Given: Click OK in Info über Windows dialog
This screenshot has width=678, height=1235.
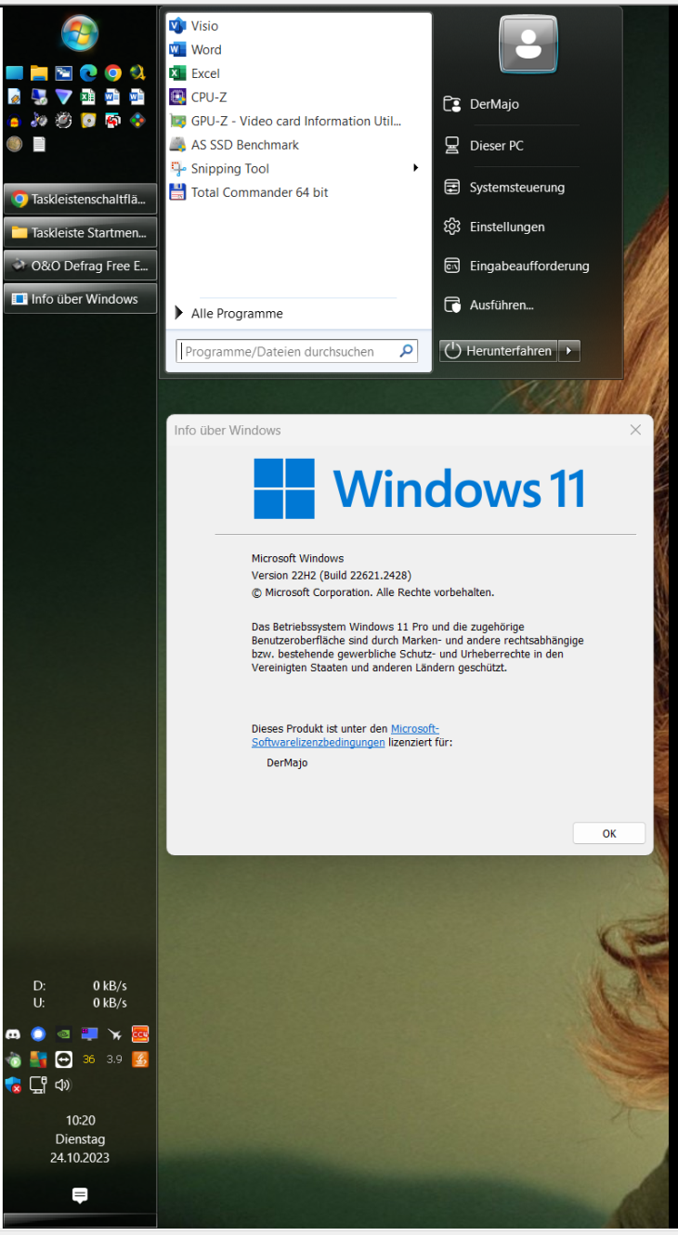Looking at the screenshot, I should click(x=609, y=833).
